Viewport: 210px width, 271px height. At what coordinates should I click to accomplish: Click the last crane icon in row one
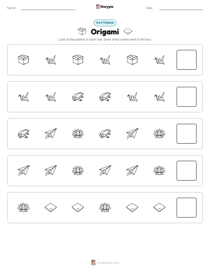[159, 60]
